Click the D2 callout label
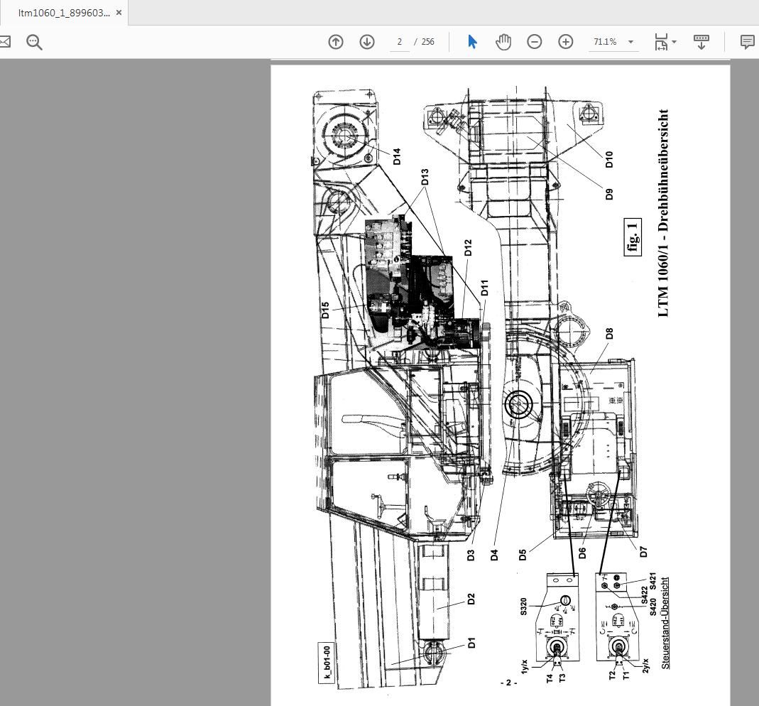The image size is (759, 706). tap(471, 599)
